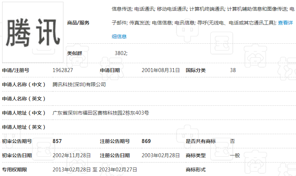This screenshot has width=296, height=176.
Task: Click the 申请人名称（英文） label
Action: 24,99
